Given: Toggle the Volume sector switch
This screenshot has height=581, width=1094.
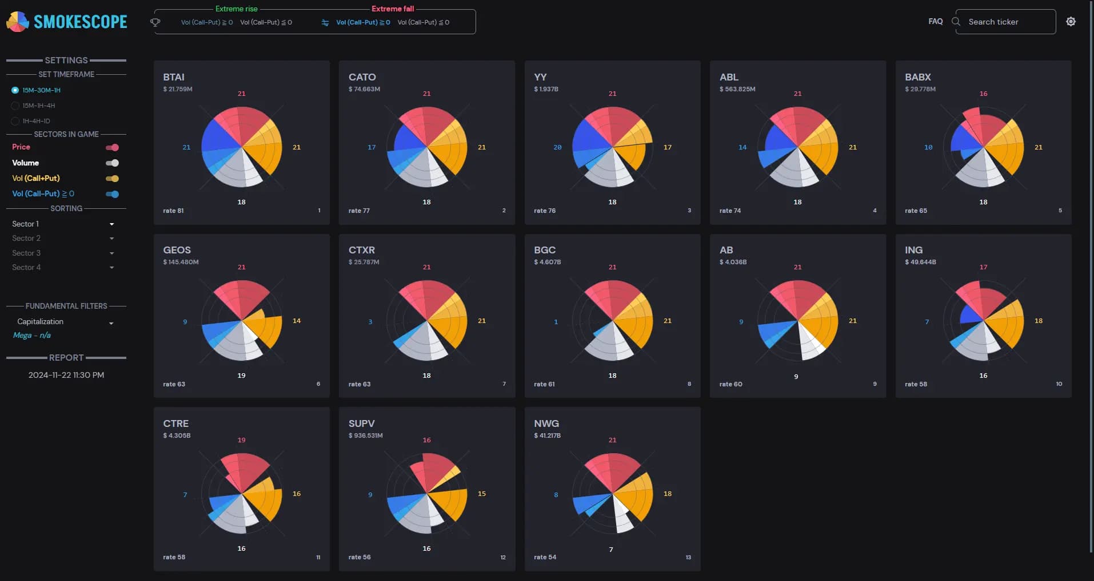Looking at the screenshot, I should 112,163.
